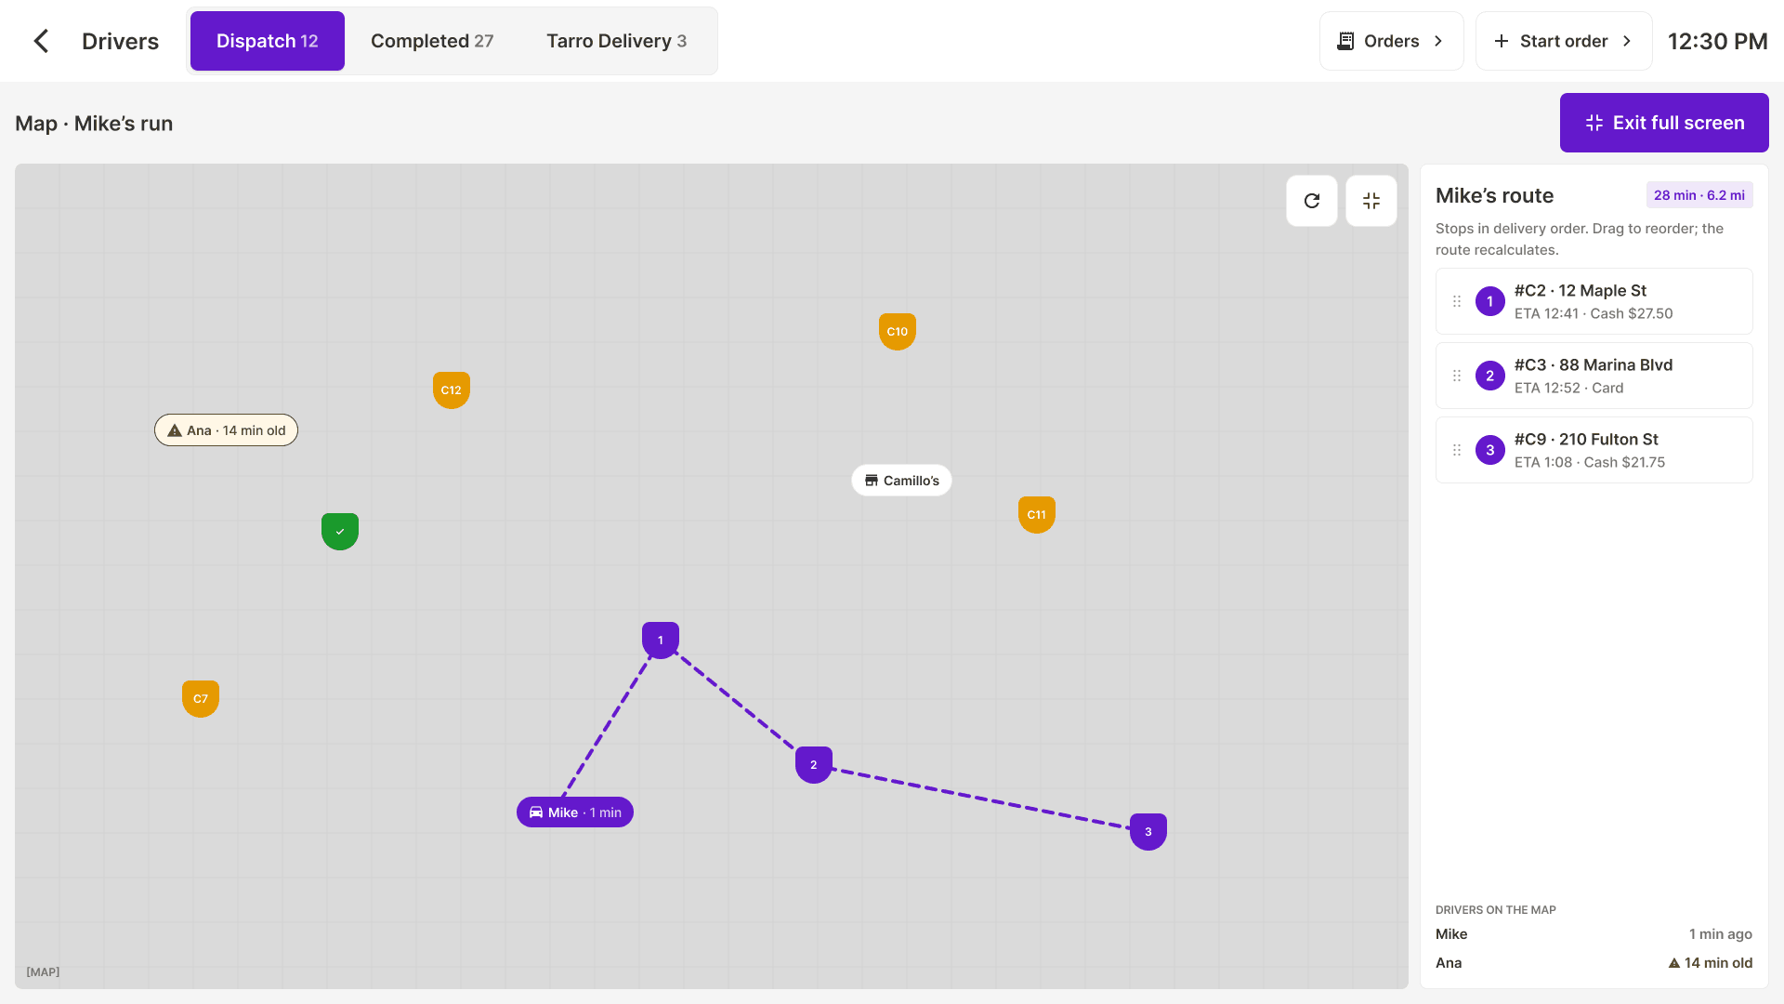
Task: Go back with the left arrow
Action: pos(41,41)
